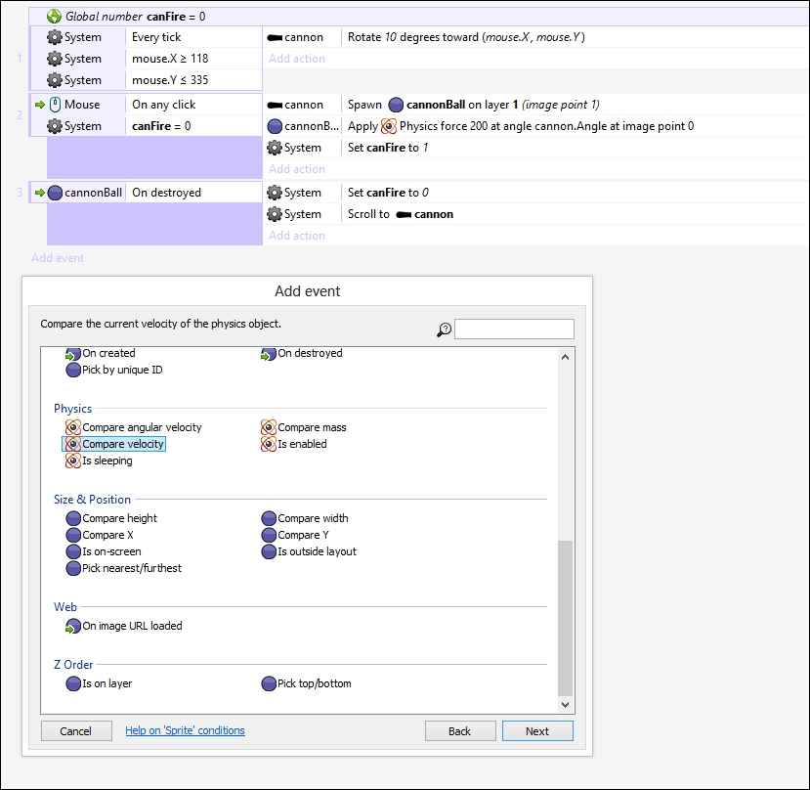The height and width of the screenshot is (790, 810).
Task: Click the Spawn cannonBall on layer 1 action
Action: 473,105
